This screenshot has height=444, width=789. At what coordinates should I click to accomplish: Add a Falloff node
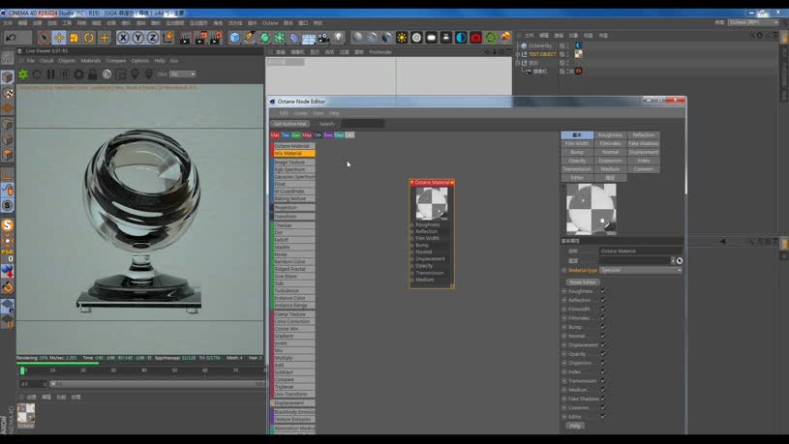click(294, 240)
